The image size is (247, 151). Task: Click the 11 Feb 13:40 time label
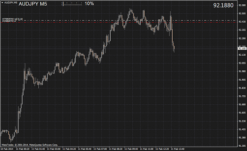(x=178, y=149)
